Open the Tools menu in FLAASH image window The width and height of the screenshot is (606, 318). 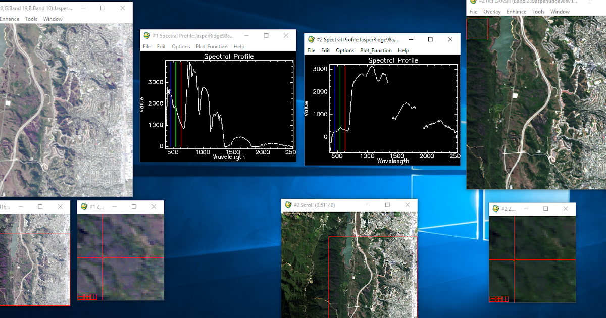pyautogui.click(x=538, y=11)
